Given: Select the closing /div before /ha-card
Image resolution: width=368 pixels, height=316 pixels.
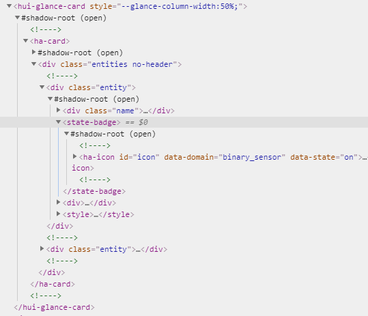Looking at the screenshot, I should [x=52, y=272].
